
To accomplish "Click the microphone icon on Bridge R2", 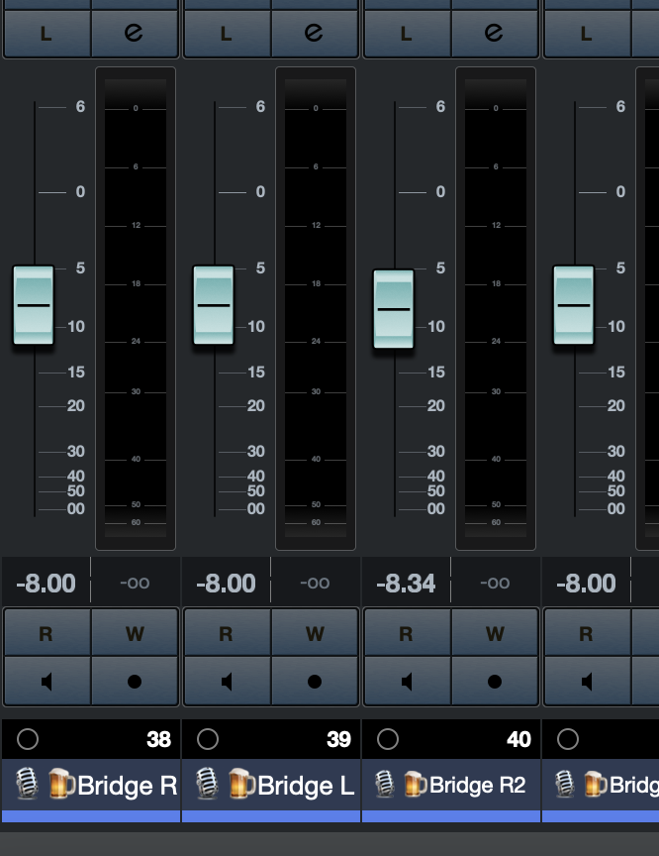I will (385, 784).
